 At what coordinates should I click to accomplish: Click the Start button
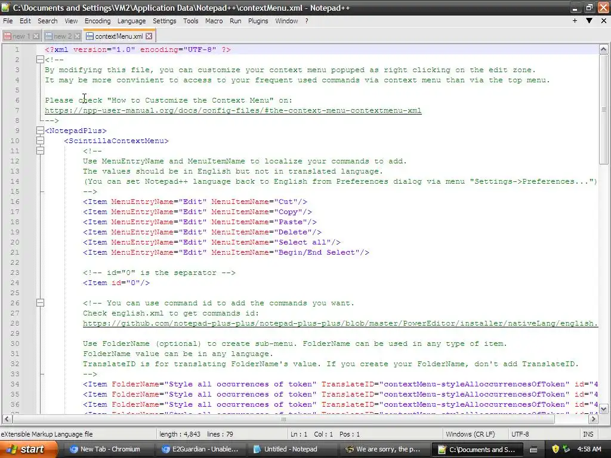pos(27,449)
